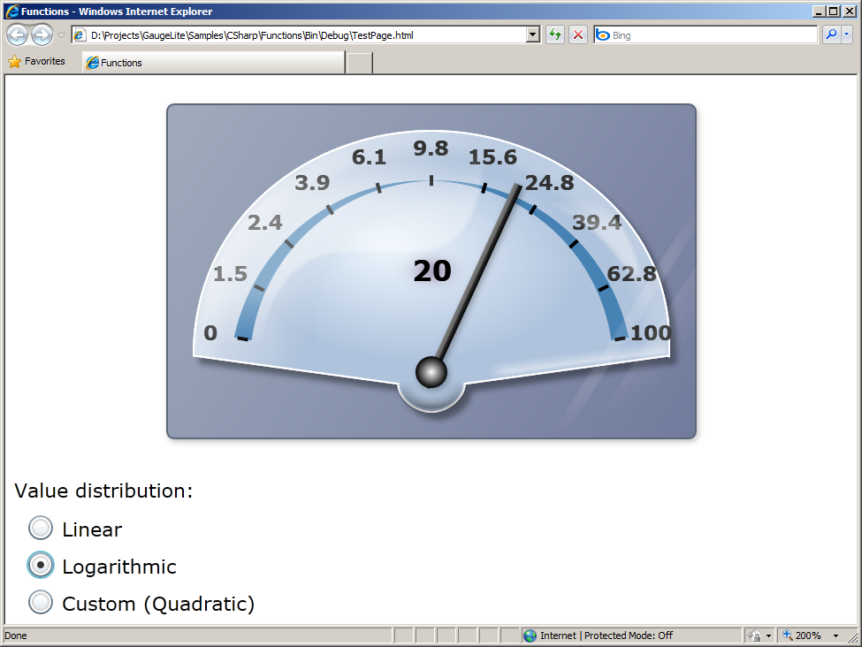Open the 200% zoom level dropdown
The height and width of the screenshot is (647, 862).
click(x=835, y=636)
